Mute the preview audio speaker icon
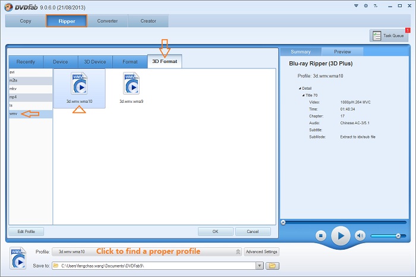 (360, 235)
